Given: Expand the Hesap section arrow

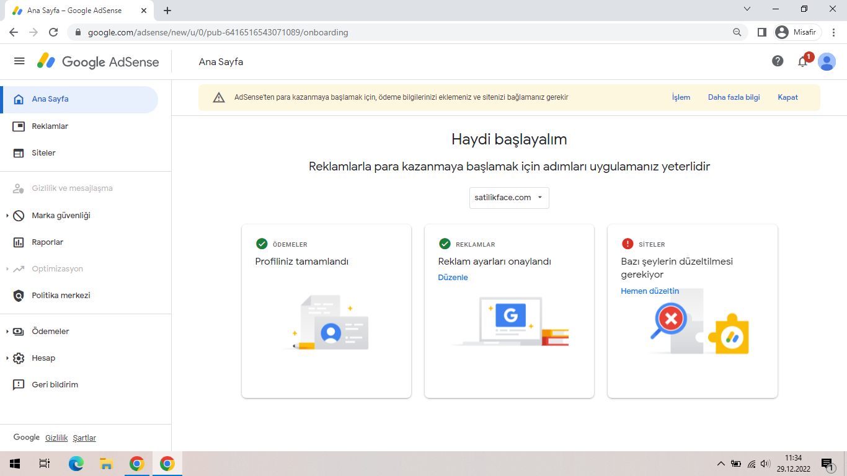Looking at the screenshot, I should tap(7, 358).
